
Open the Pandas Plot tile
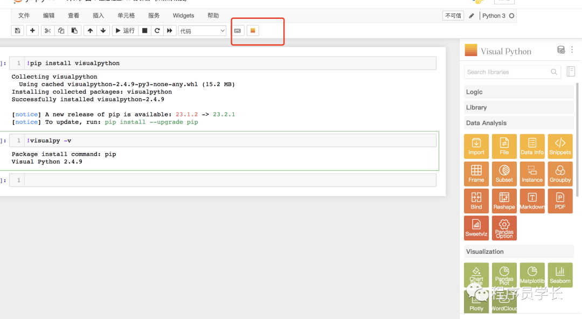[504, 275]
